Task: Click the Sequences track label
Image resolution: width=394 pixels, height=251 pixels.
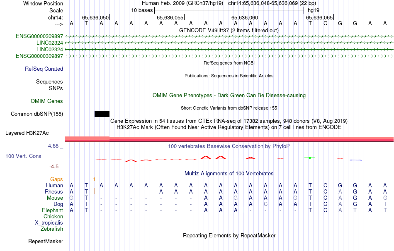Action: pos(49,81)
